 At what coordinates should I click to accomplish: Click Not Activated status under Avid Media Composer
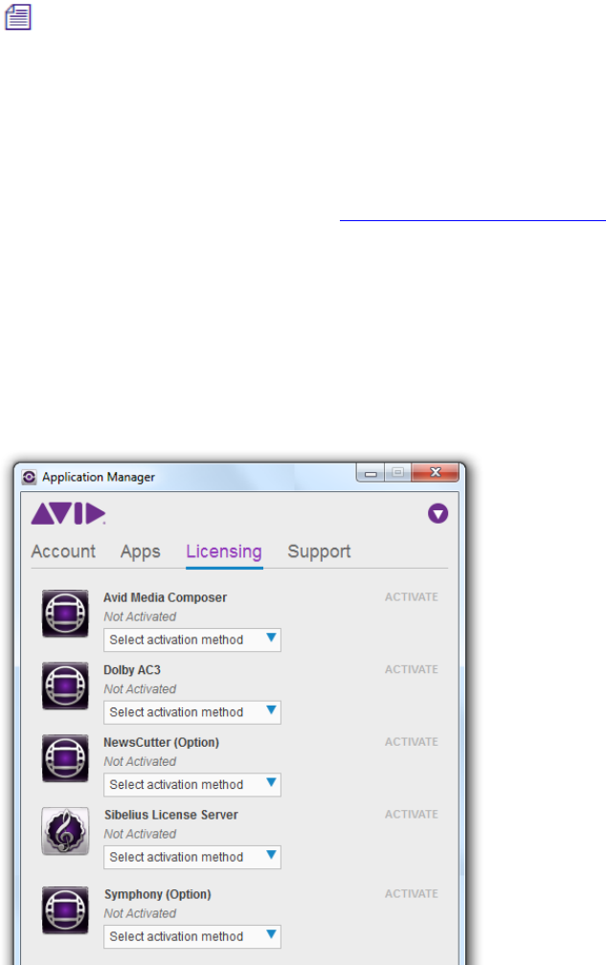[x=140, y=617]
